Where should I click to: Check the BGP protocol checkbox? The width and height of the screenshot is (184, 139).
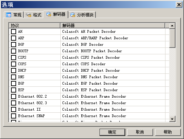(x=13, y=44)
